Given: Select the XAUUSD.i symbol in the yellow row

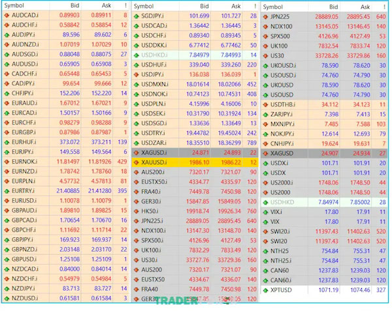Looking at the screenshot, I should tap(154, 162).
